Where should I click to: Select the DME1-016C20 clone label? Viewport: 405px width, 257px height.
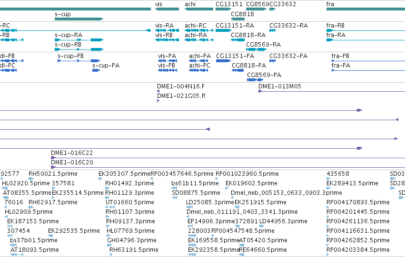coord(72,162)
